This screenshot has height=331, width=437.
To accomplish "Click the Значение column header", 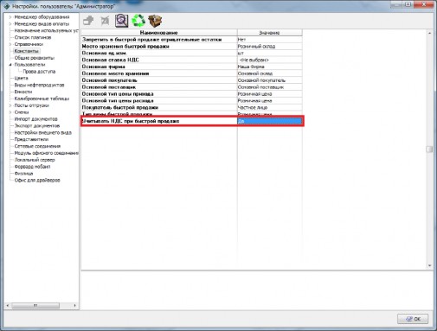I will tap(270, 33).
